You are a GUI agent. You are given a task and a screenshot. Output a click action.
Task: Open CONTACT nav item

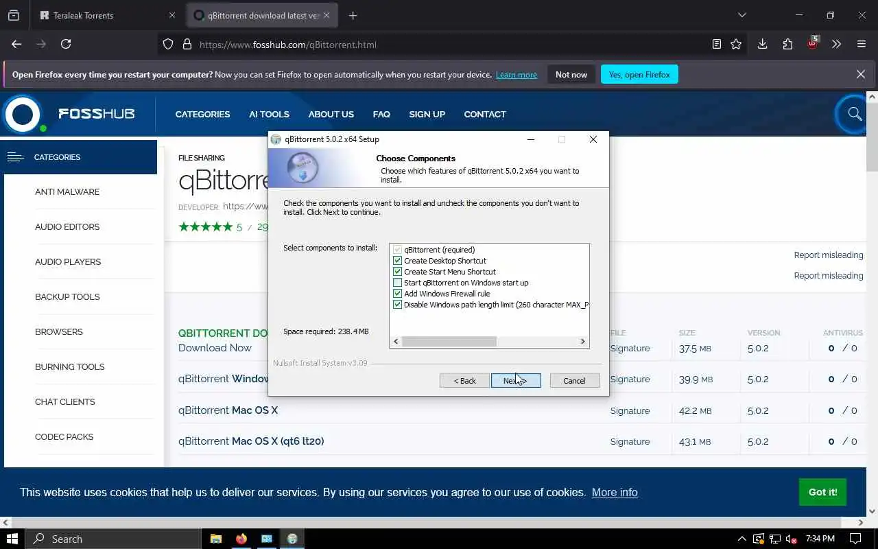(485, 114)
